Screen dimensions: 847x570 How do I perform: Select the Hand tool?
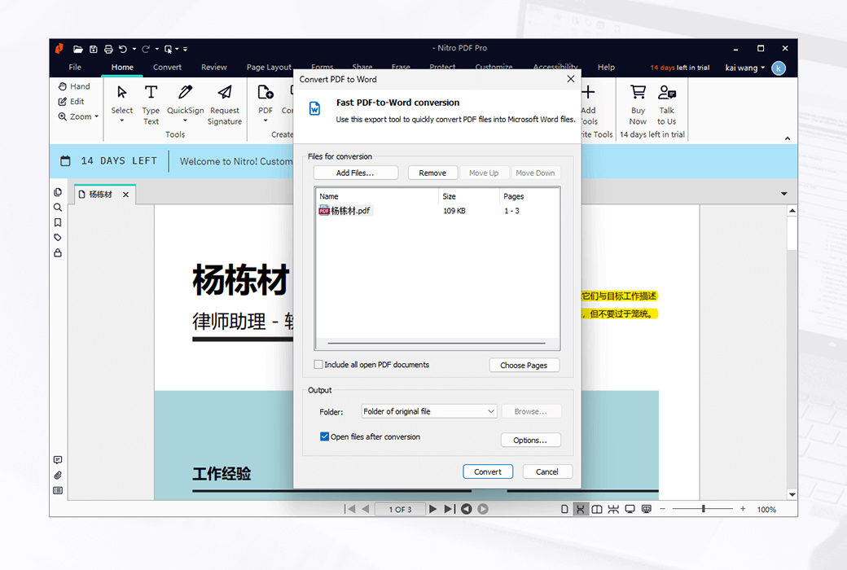tap(74, 85)
